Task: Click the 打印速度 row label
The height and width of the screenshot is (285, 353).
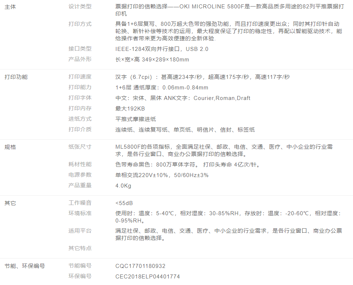Action: (x=80, y=77)
